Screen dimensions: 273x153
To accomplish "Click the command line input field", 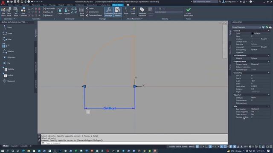I will pyautogui.click(x=134, y=143).
